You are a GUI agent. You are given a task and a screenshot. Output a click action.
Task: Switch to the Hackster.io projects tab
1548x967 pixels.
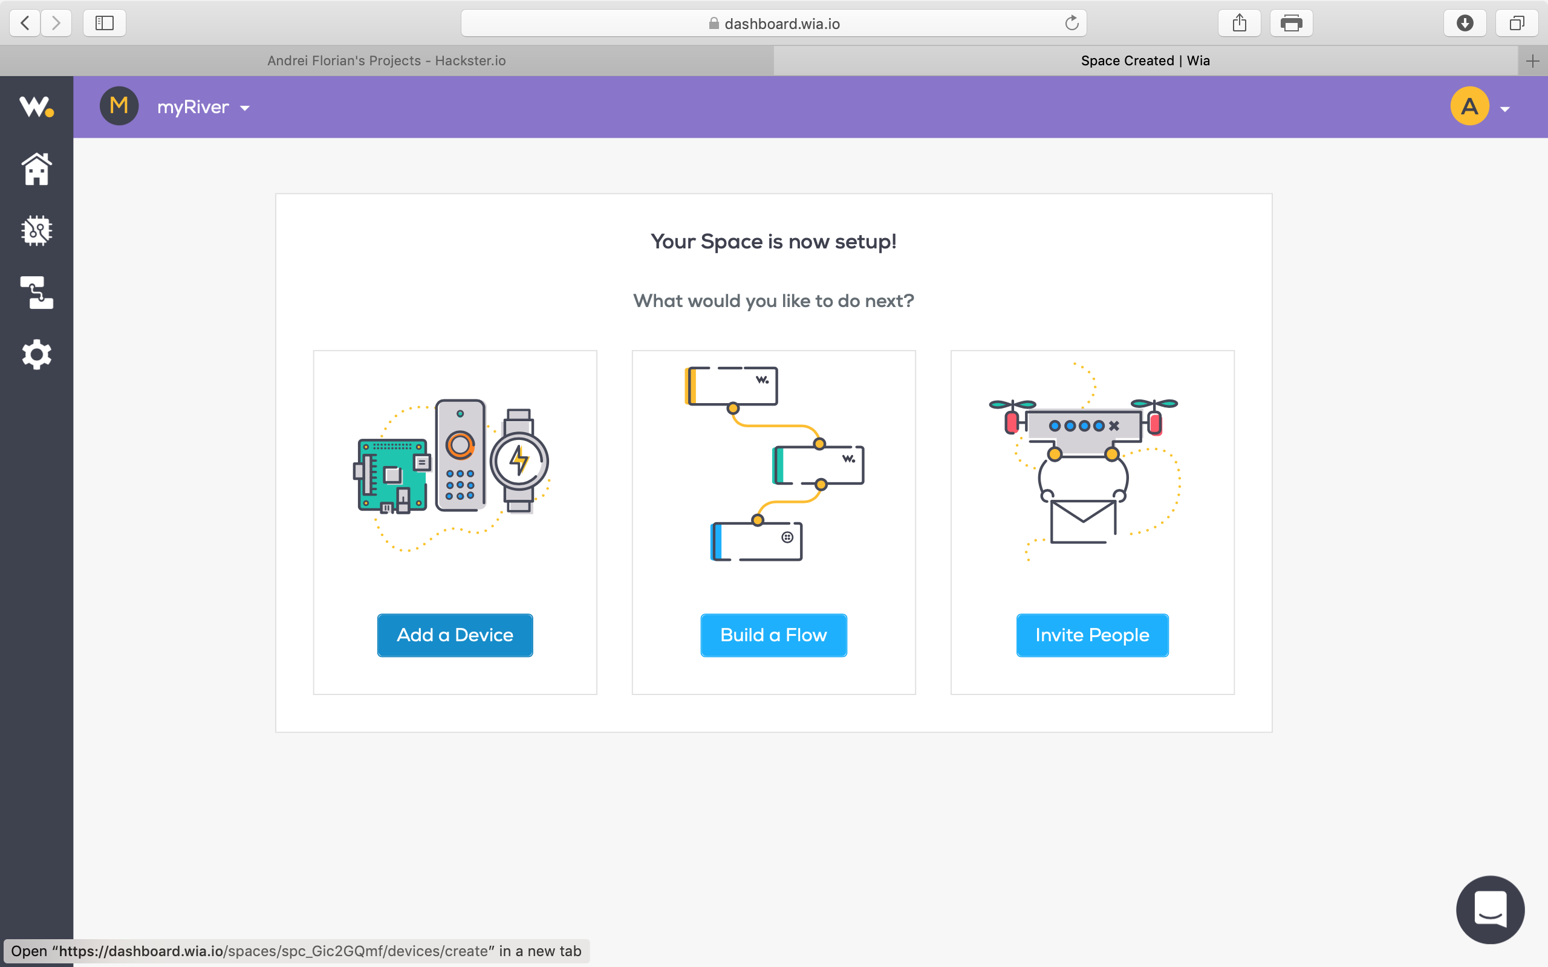[386, 61]
